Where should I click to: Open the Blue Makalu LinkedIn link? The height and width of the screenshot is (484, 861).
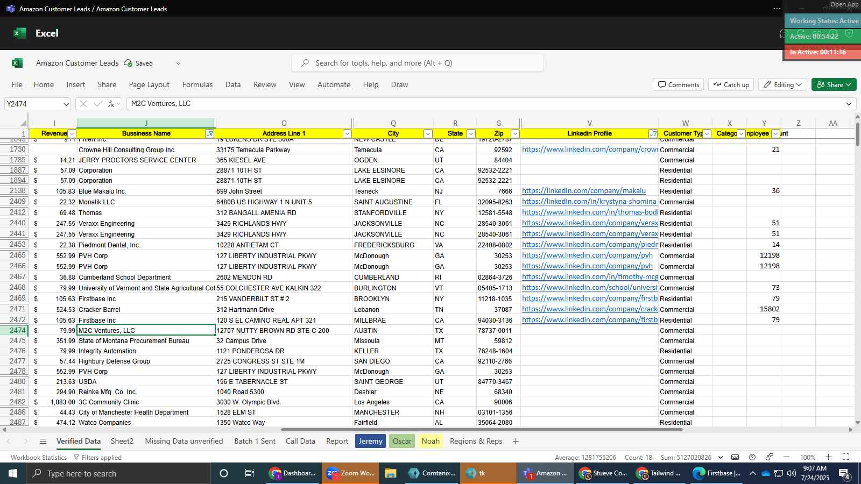click(x=584, y=191)
